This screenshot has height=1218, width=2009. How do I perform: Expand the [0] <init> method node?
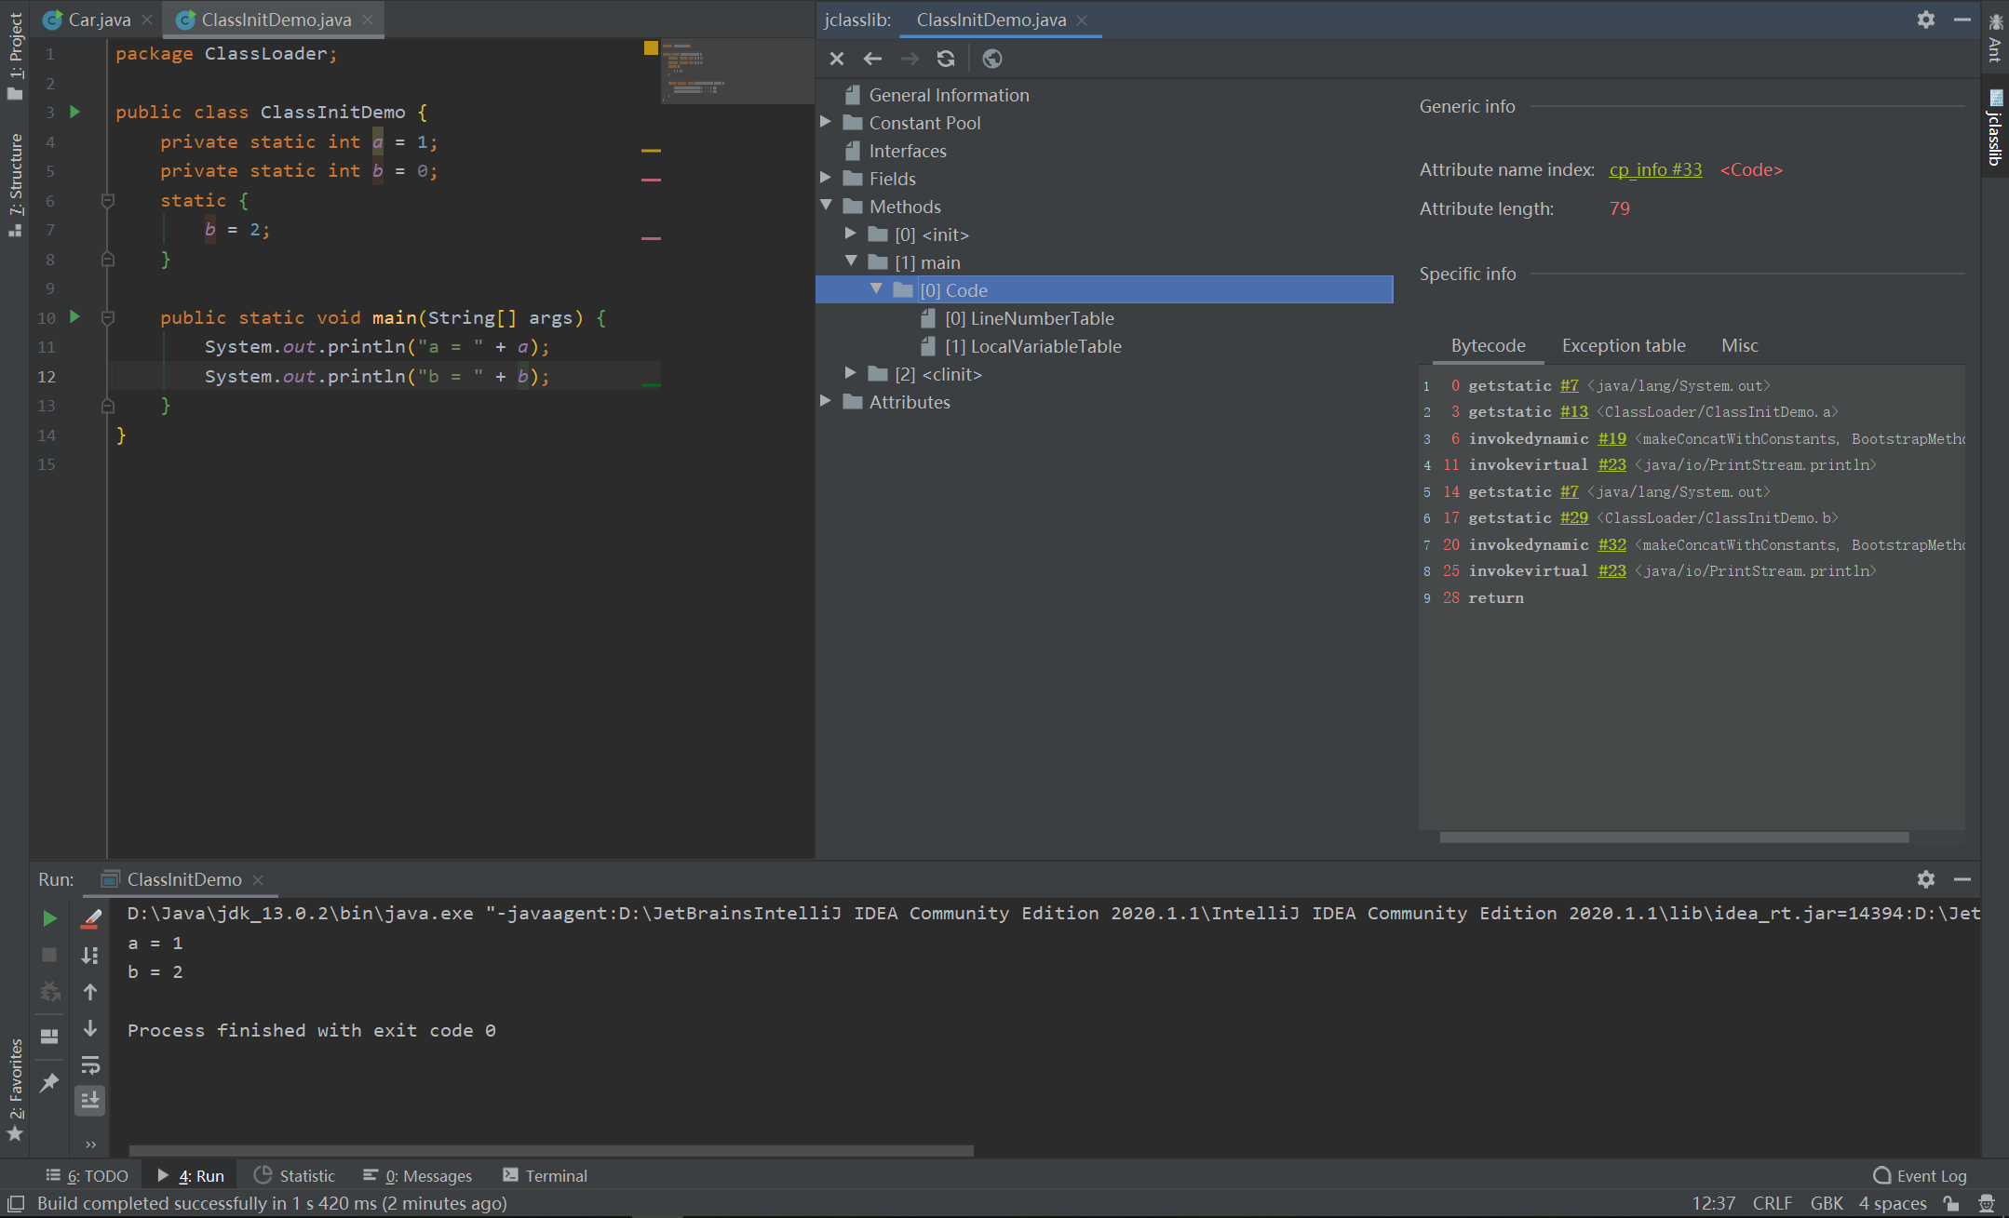coord(851,234)
